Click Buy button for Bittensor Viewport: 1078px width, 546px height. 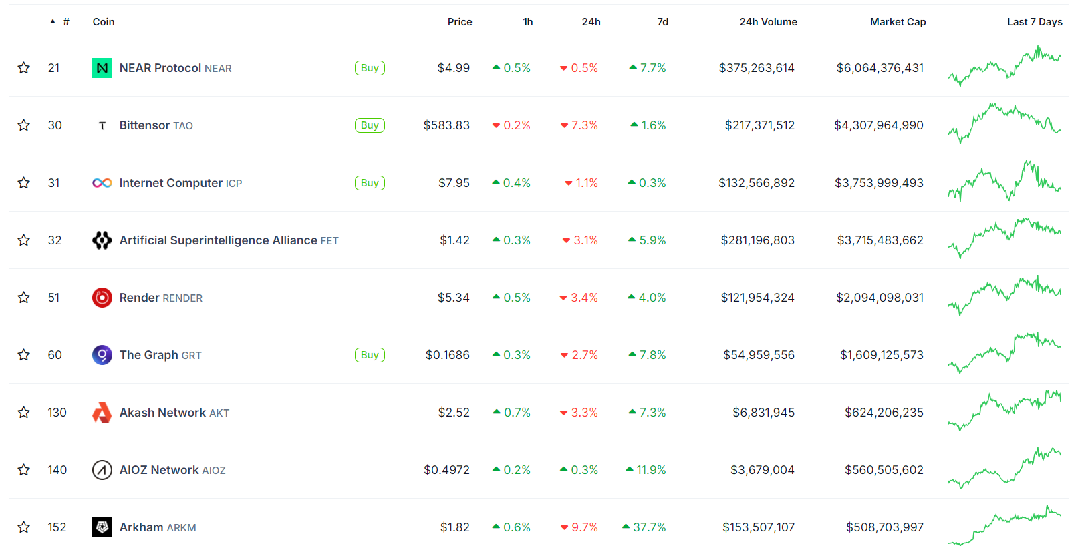(370, 125)
